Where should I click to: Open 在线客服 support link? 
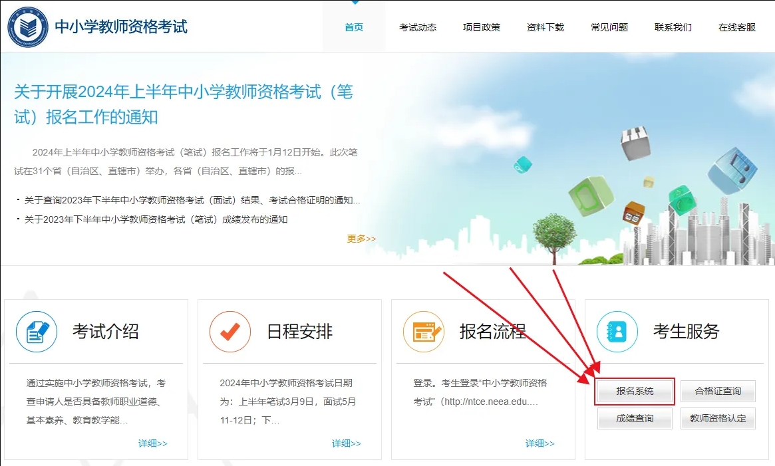(x=737, y=27)
